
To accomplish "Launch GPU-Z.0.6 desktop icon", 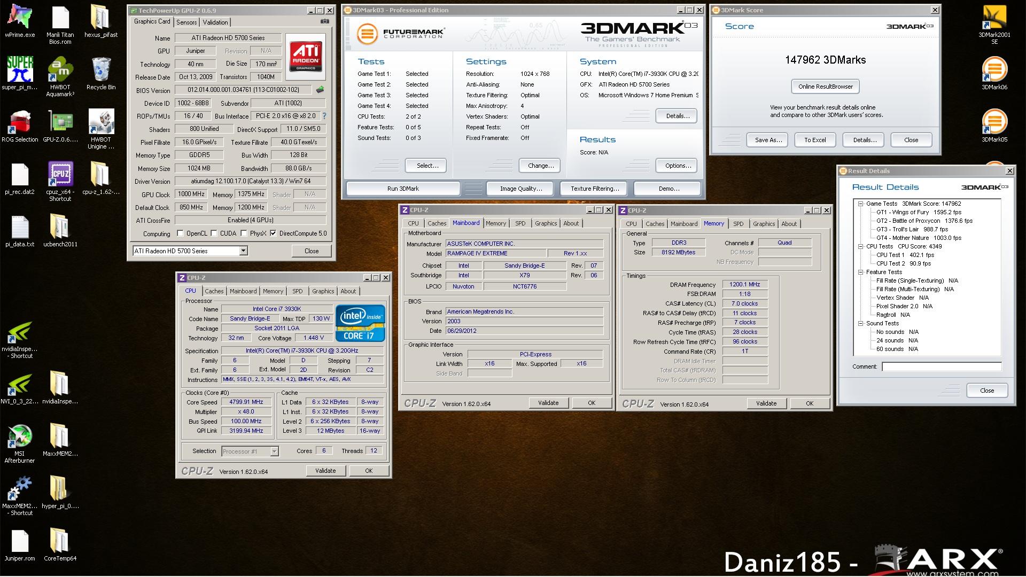I will (60, 126).
